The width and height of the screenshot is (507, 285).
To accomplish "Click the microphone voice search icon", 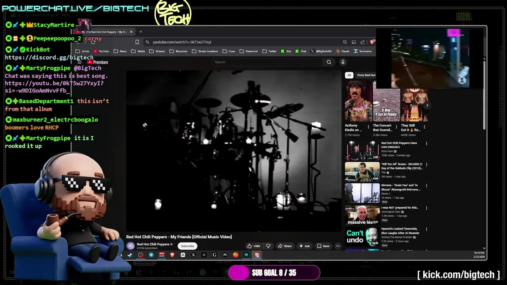I will click(343, 62).
